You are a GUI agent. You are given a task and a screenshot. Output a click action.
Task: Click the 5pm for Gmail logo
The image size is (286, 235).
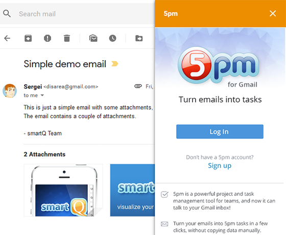(x=219, y=67)
